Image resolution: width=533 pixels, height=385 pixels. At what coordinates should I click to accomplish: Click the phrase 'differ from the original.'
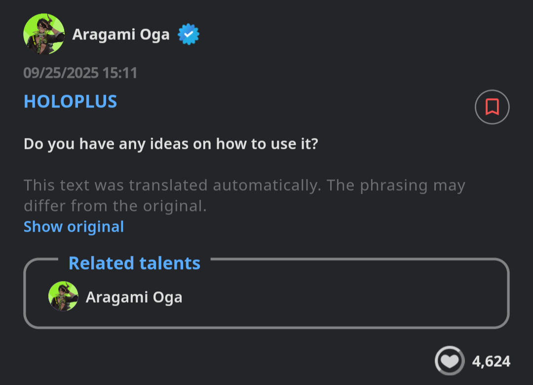[115, 206]
